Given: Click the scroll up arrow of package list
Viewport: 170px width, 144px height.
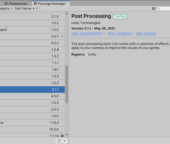Looking at the screenshot, I should pos(67,14).
